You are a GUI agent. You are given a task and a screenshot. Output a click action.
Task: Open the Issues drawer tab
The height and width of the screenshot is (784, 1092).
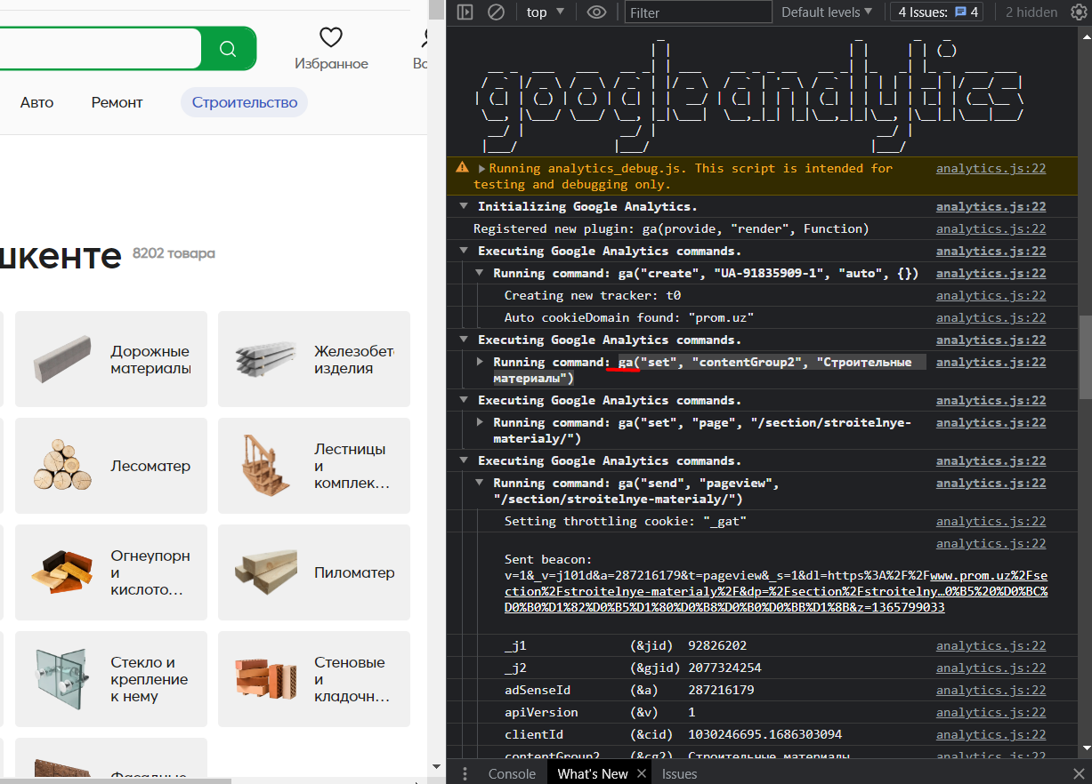(679, 773)
